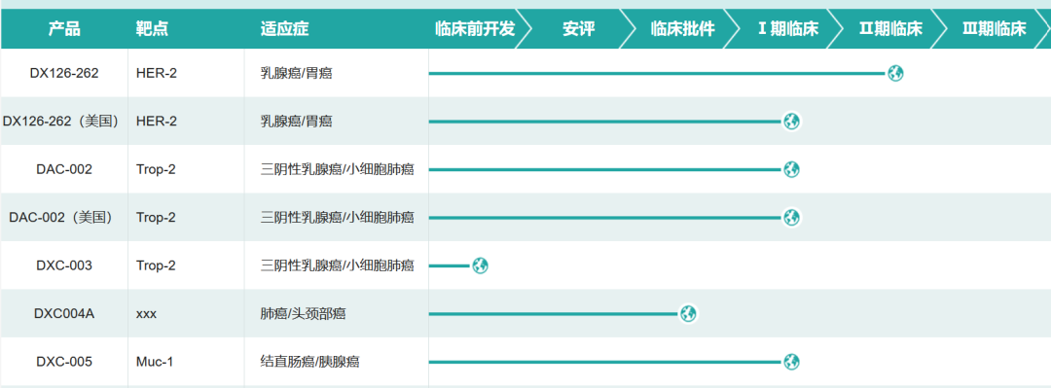Viewport: 1051px width, 388px height.
Task: Click the 适应症 column header
Action: coord(285,29)
